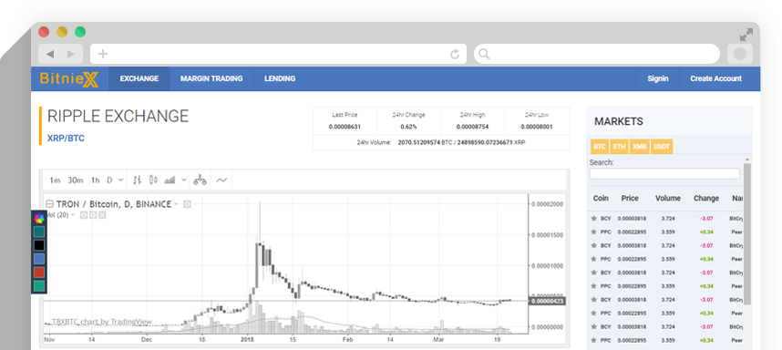Collapse the chart legend minus box
Screen dimensions: 782x350
49,204
